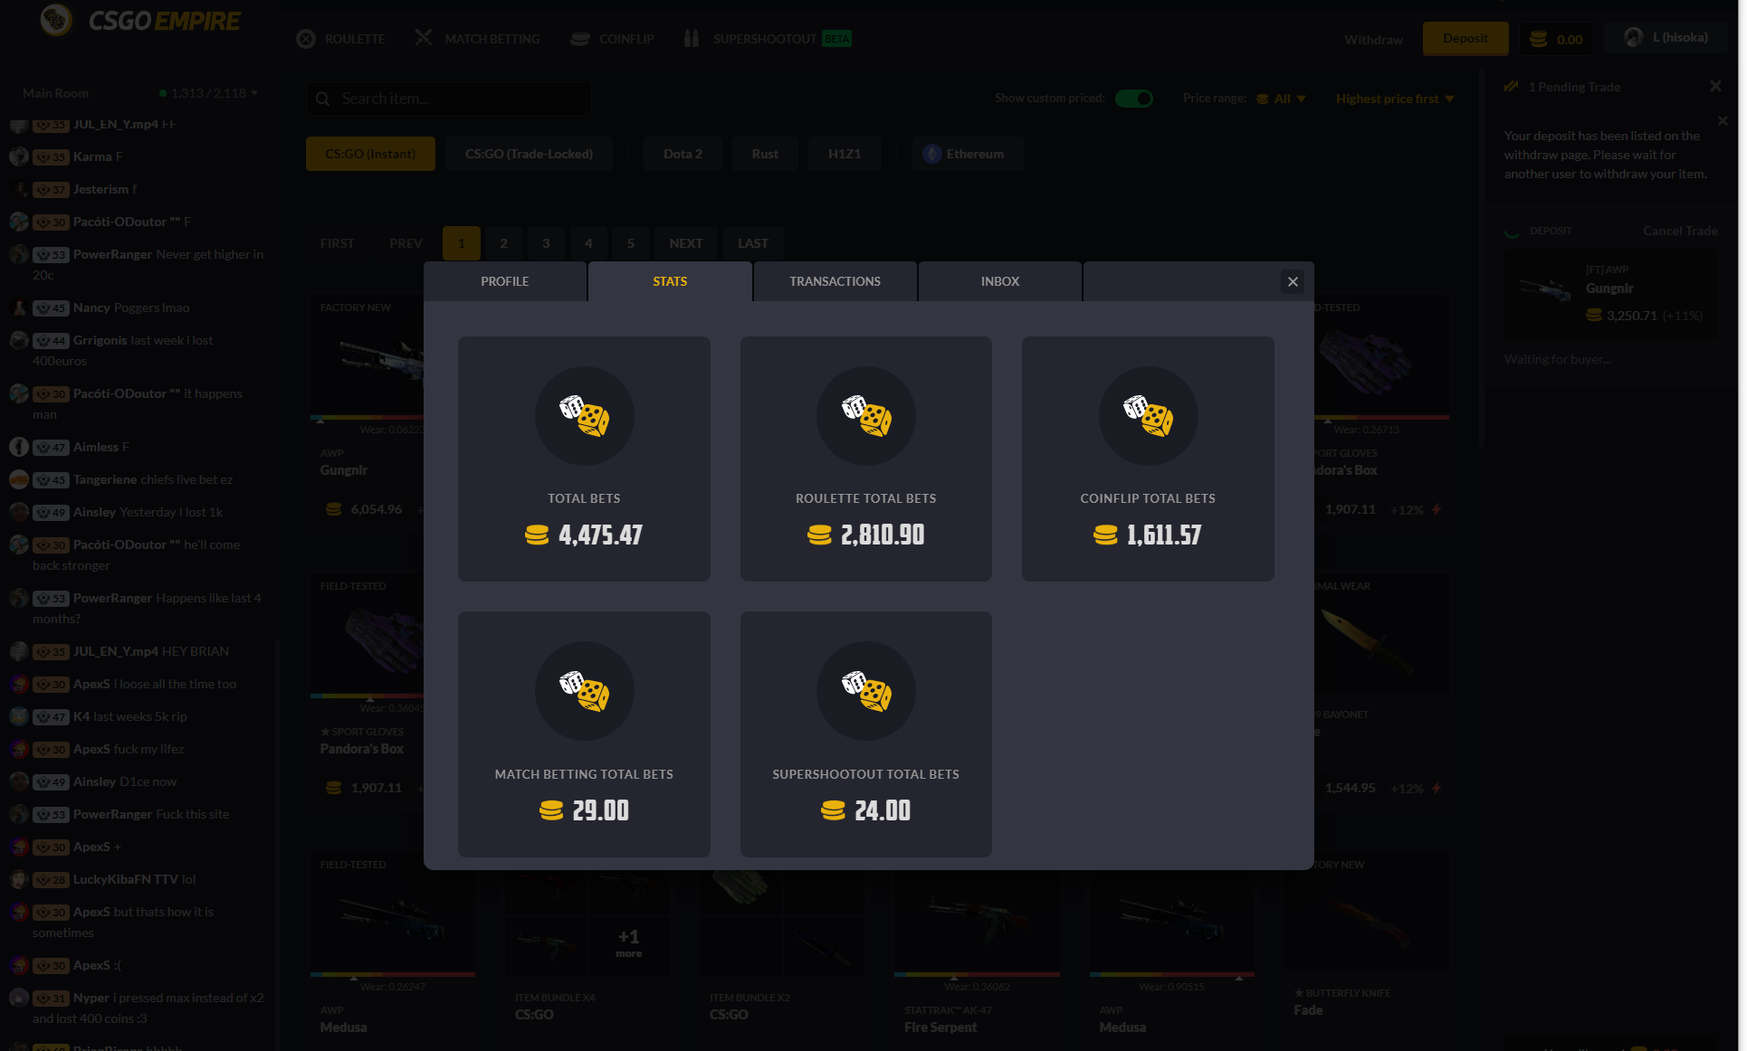This screenshot has height=1051, width=1747.
Task: Open the L (hisoka) profile avatar
Action: pyautogui.click(x=1633, y=37)
